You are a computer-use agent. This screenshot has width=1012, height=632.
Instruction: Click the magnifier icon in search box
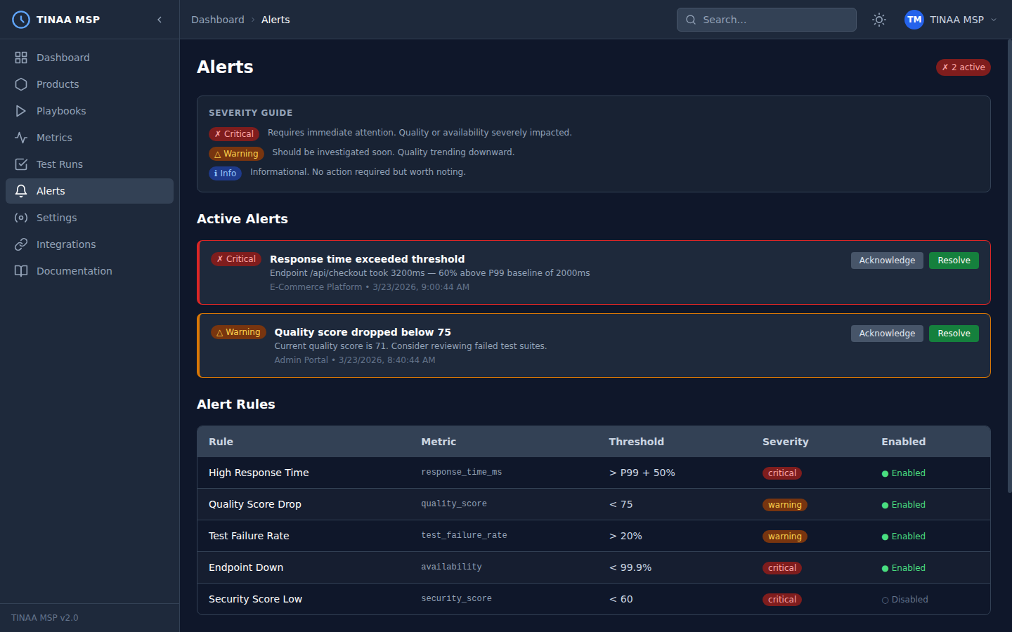point(691,20)
